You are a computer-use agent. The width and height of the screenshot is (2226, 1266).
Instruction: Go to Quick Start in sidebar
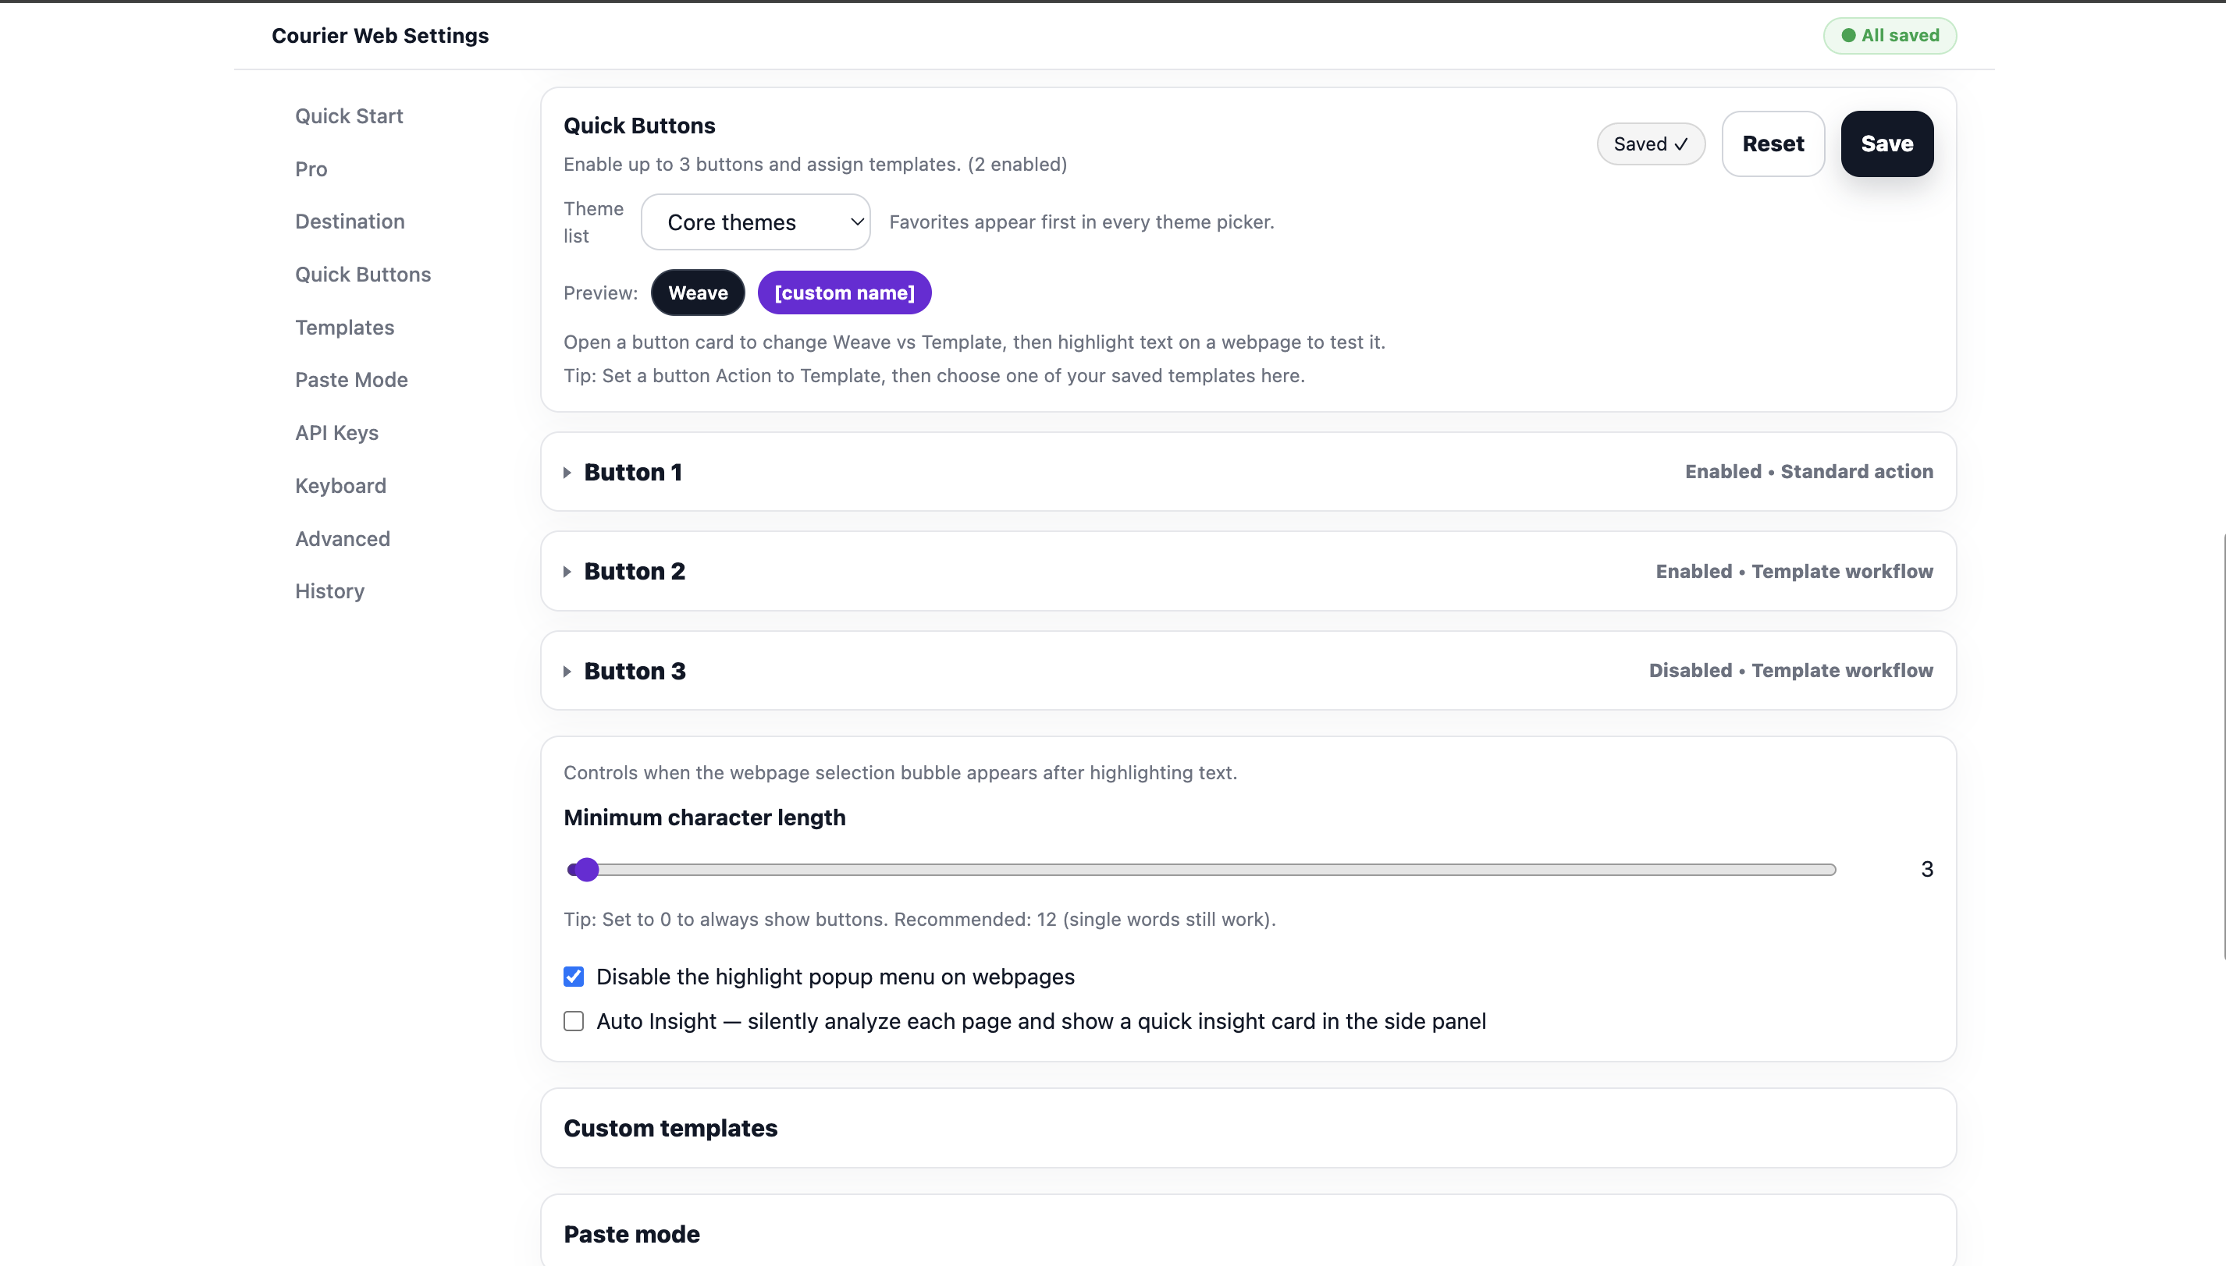tap(349, 116)
